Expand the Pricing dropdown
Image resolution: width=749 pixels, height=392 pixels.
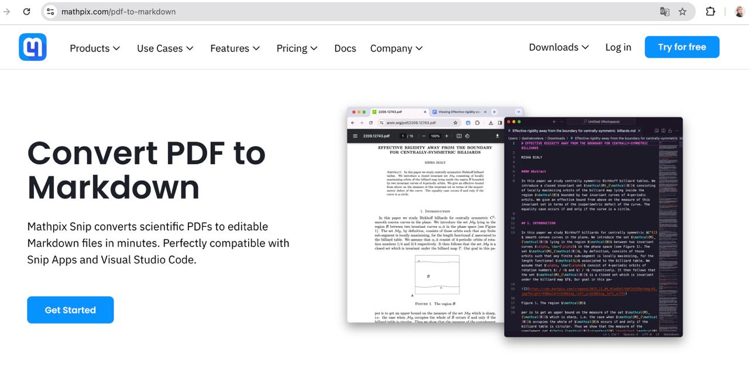pos(297,48)
